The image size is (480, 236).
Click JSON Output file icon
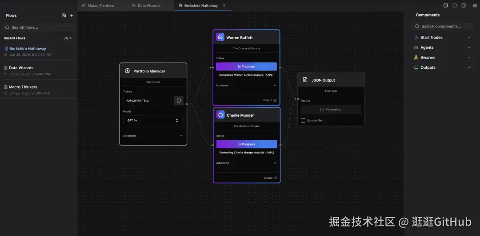coord(305,80)
